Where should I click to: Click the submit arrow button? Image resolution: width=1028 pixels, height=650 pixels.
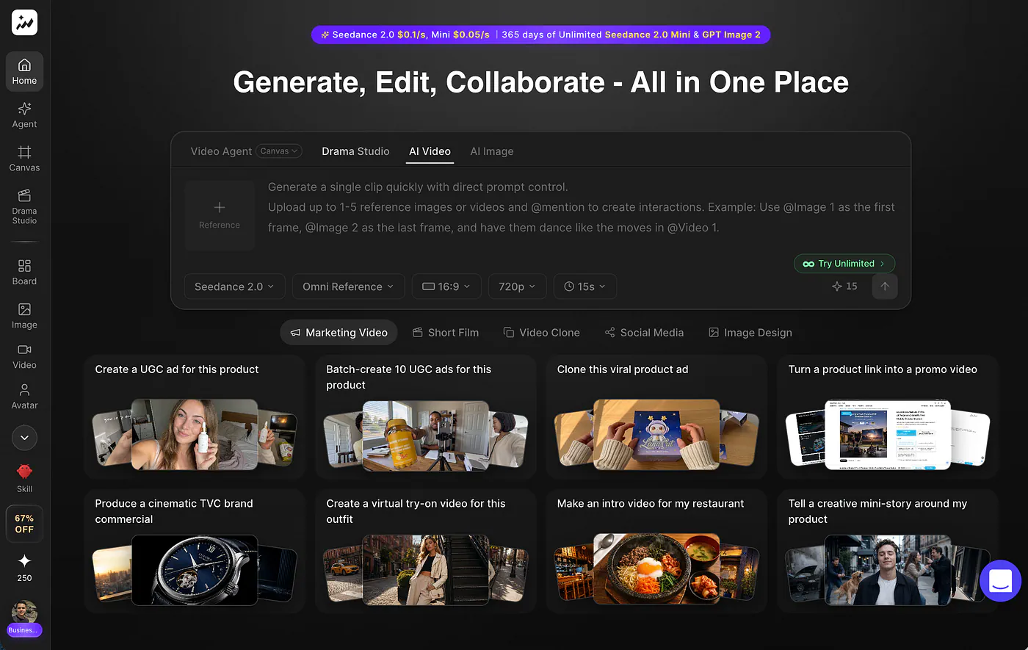(885, 286)
